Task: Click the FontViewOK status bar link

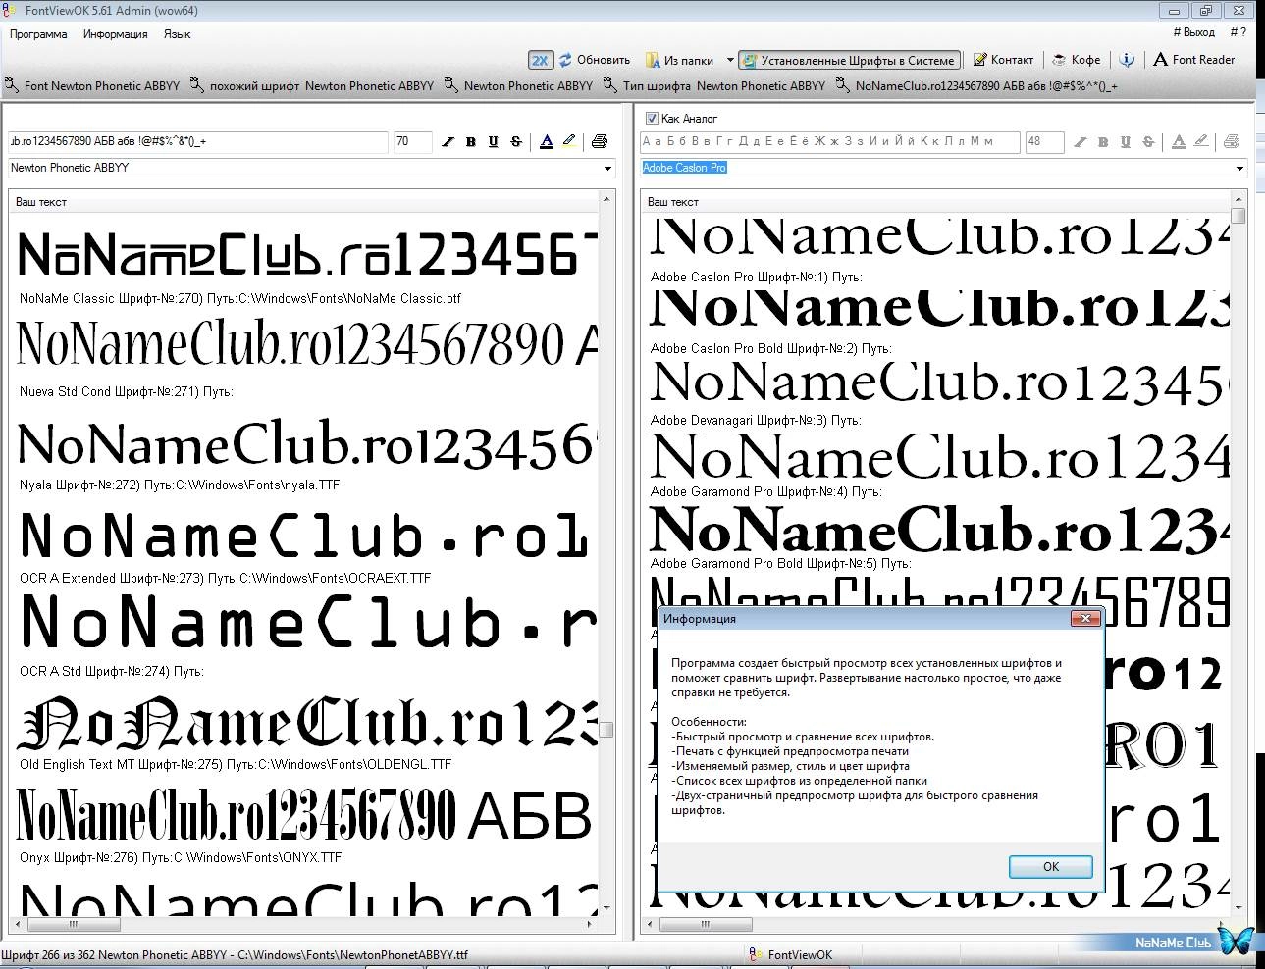Action: pyautogui.click(x=790, y=954)
